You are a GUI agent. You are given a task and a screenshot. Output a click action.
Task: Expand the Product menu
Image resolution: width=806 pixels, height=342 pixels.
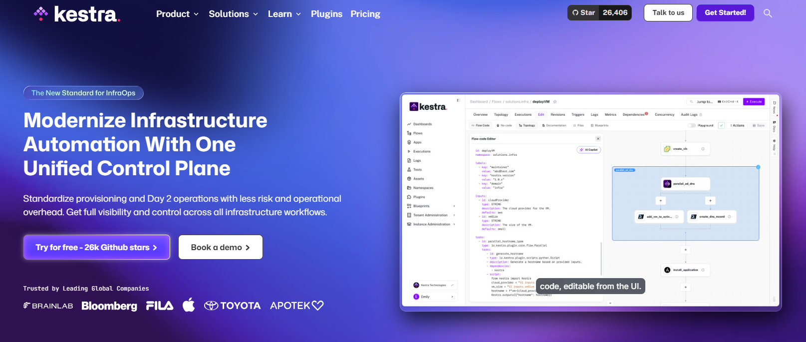177,14
